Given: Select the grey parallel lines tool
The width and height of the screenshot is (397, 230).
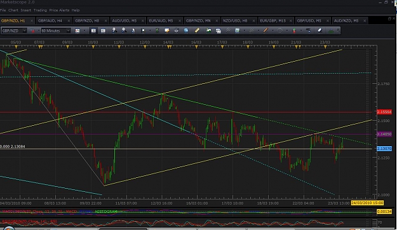Looking at the screenshot, I should (228, 30).
